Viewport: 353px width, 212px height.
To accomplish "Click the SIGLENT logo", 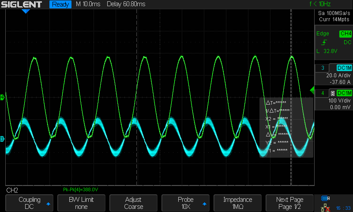I will [x=21, y=4].
